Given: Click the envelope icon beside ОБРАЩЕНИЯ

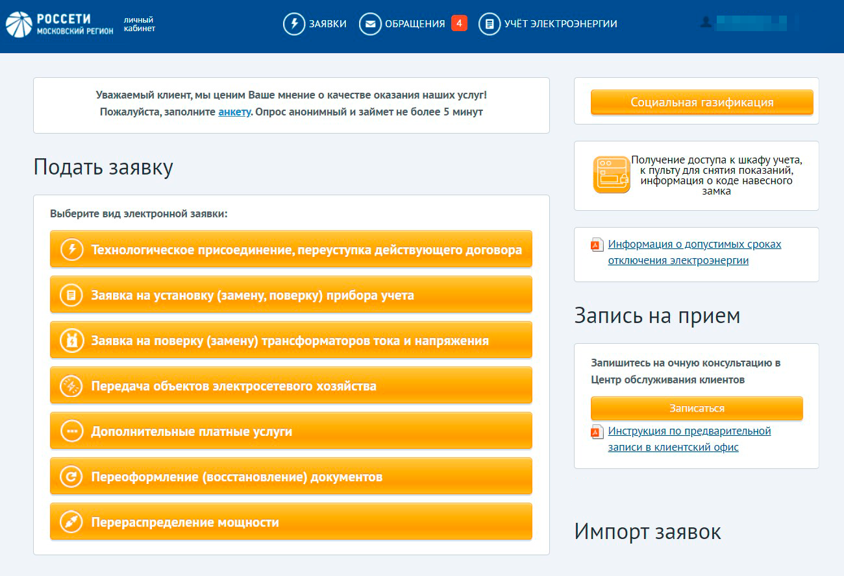Looking at the screenshot, I should 370,24.
